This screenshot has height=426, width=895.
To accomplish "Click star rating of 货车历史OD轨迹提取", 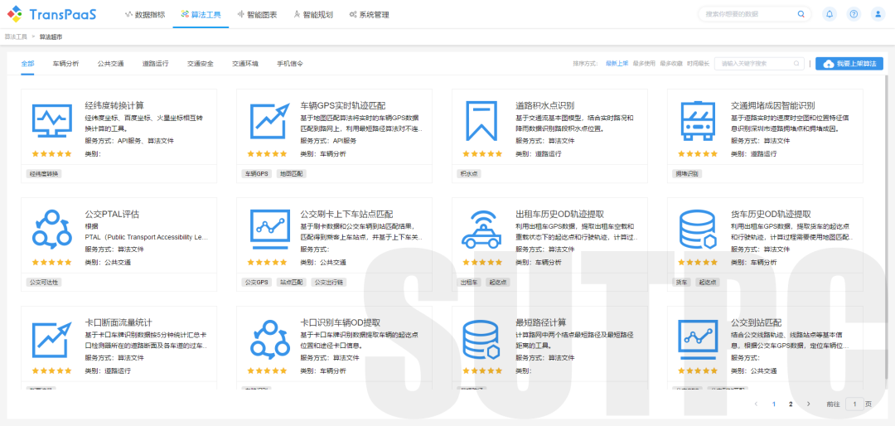I will pos(698,262).
